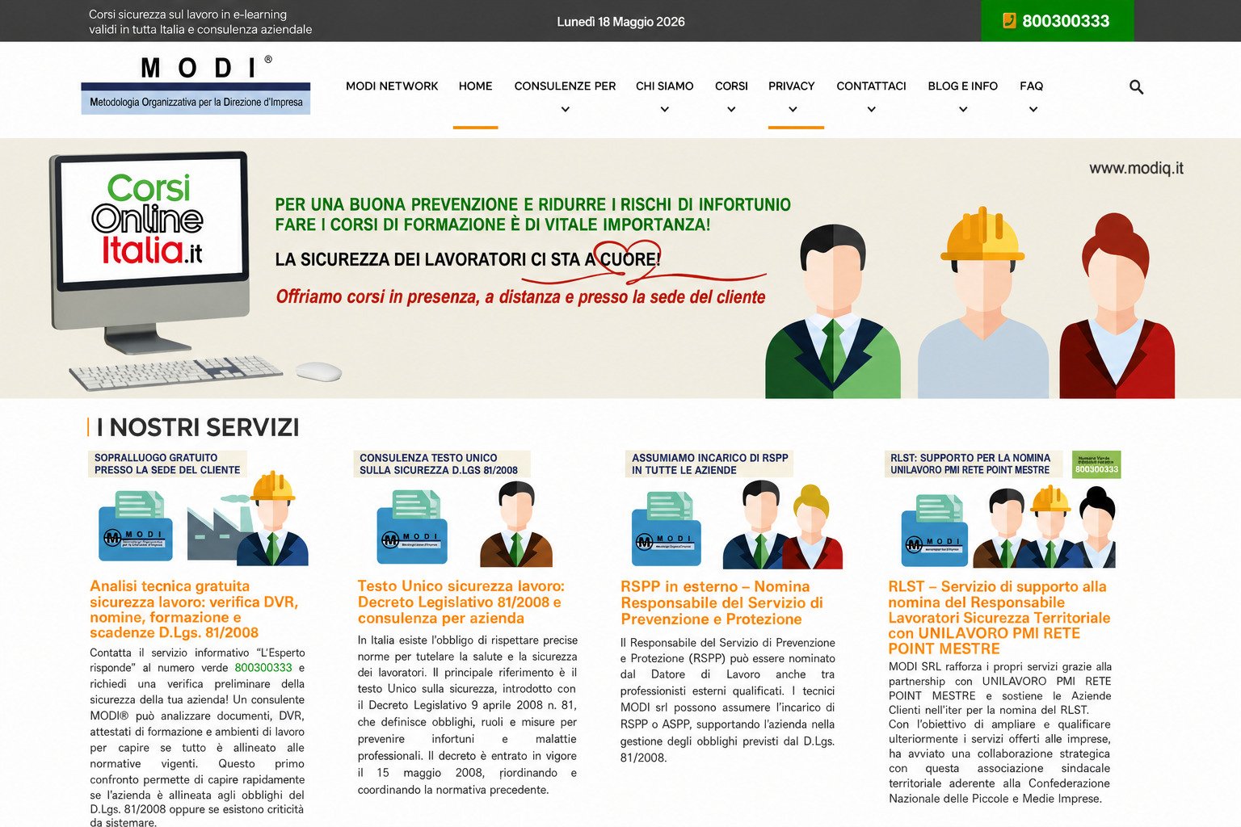Expand the FAQ dropdown chevron
1241x827 pixels.
pos(1033,110)
